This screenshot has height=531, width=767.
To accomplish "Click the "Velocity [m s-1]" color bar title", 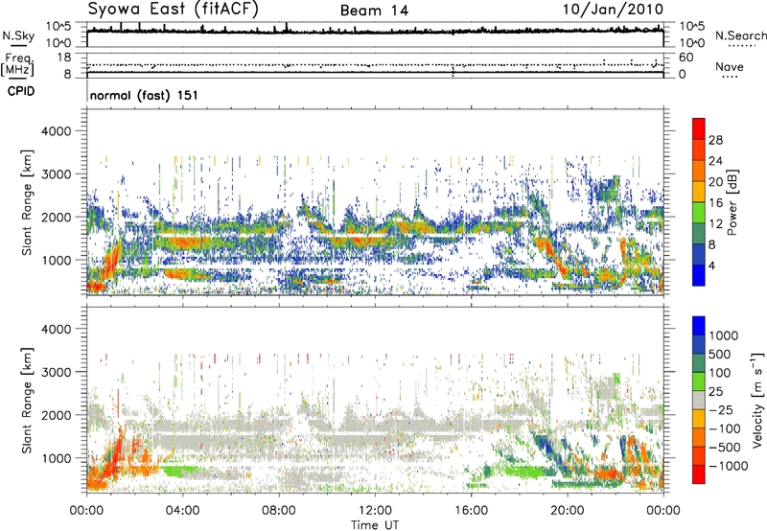I will pos(757,399).
